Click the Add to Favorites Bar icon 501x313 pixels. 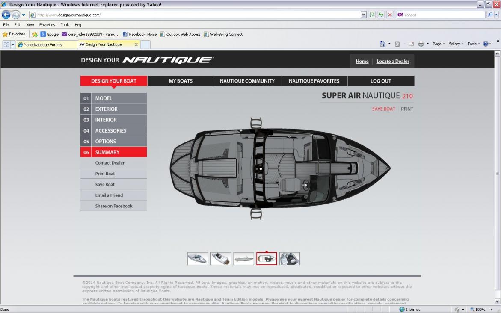pyautogui.click(x=35, y=34)
